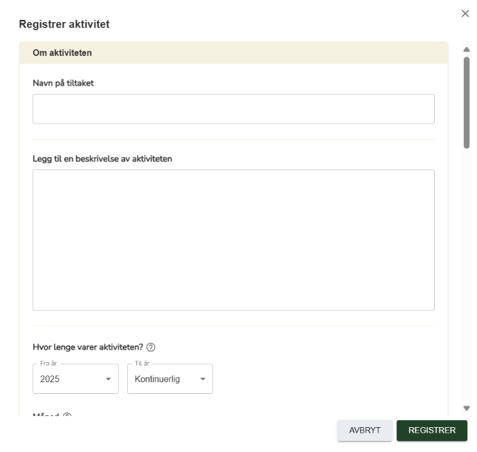Click into the activity description text area
The width and height of the screenshot is (477, 452).
pyautogui.click(x=233, y=240)
